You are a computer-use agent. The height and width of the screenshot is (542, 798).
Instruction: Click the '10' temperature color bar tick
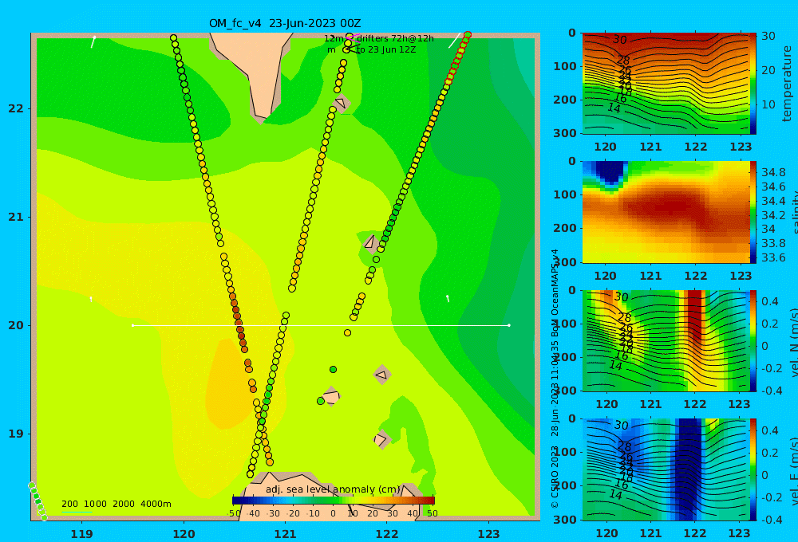point(768,104)
